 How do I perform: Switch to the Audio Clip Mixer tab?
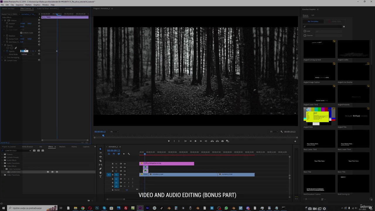point(48,8)
